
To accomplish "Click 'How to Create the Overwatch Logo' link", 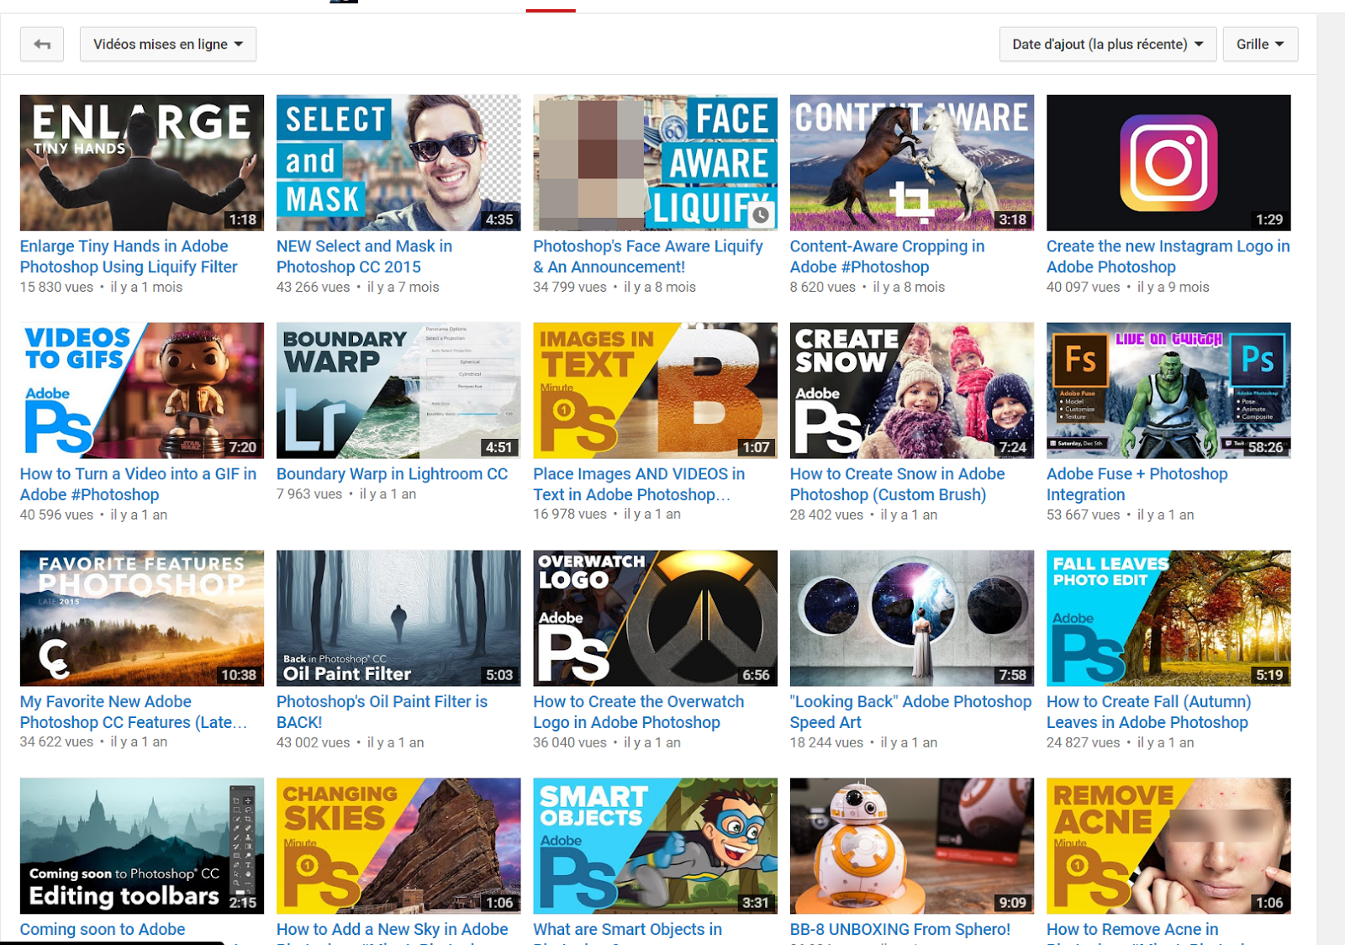I will click(638, 712).
